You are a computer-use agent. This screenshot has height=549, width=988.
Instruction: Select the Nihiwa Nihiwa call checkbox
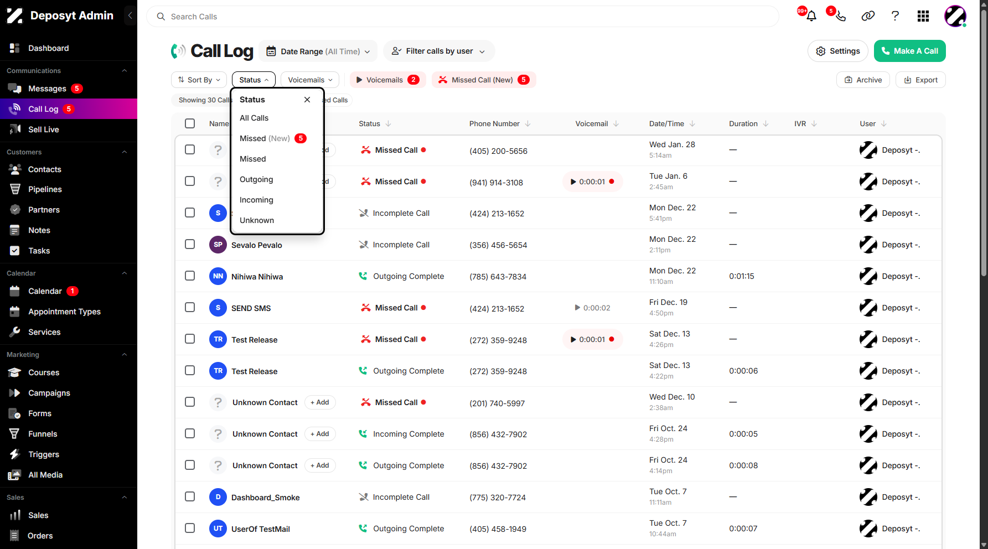pos(190,276)
